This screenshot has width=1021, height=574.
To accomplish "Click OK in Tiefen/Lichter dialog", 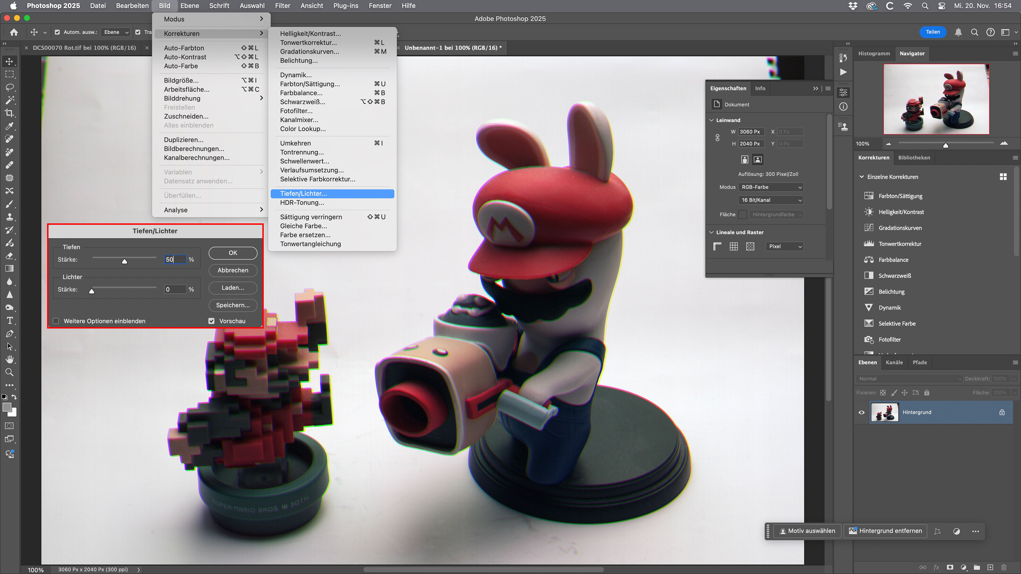I will (x=233, y=253).
